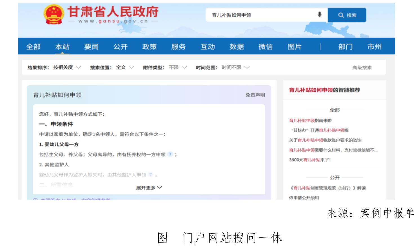Open 育儿补贴申领需要什么材料 link
The width and height of the screenshot is (414, 251).
point(333,150)
